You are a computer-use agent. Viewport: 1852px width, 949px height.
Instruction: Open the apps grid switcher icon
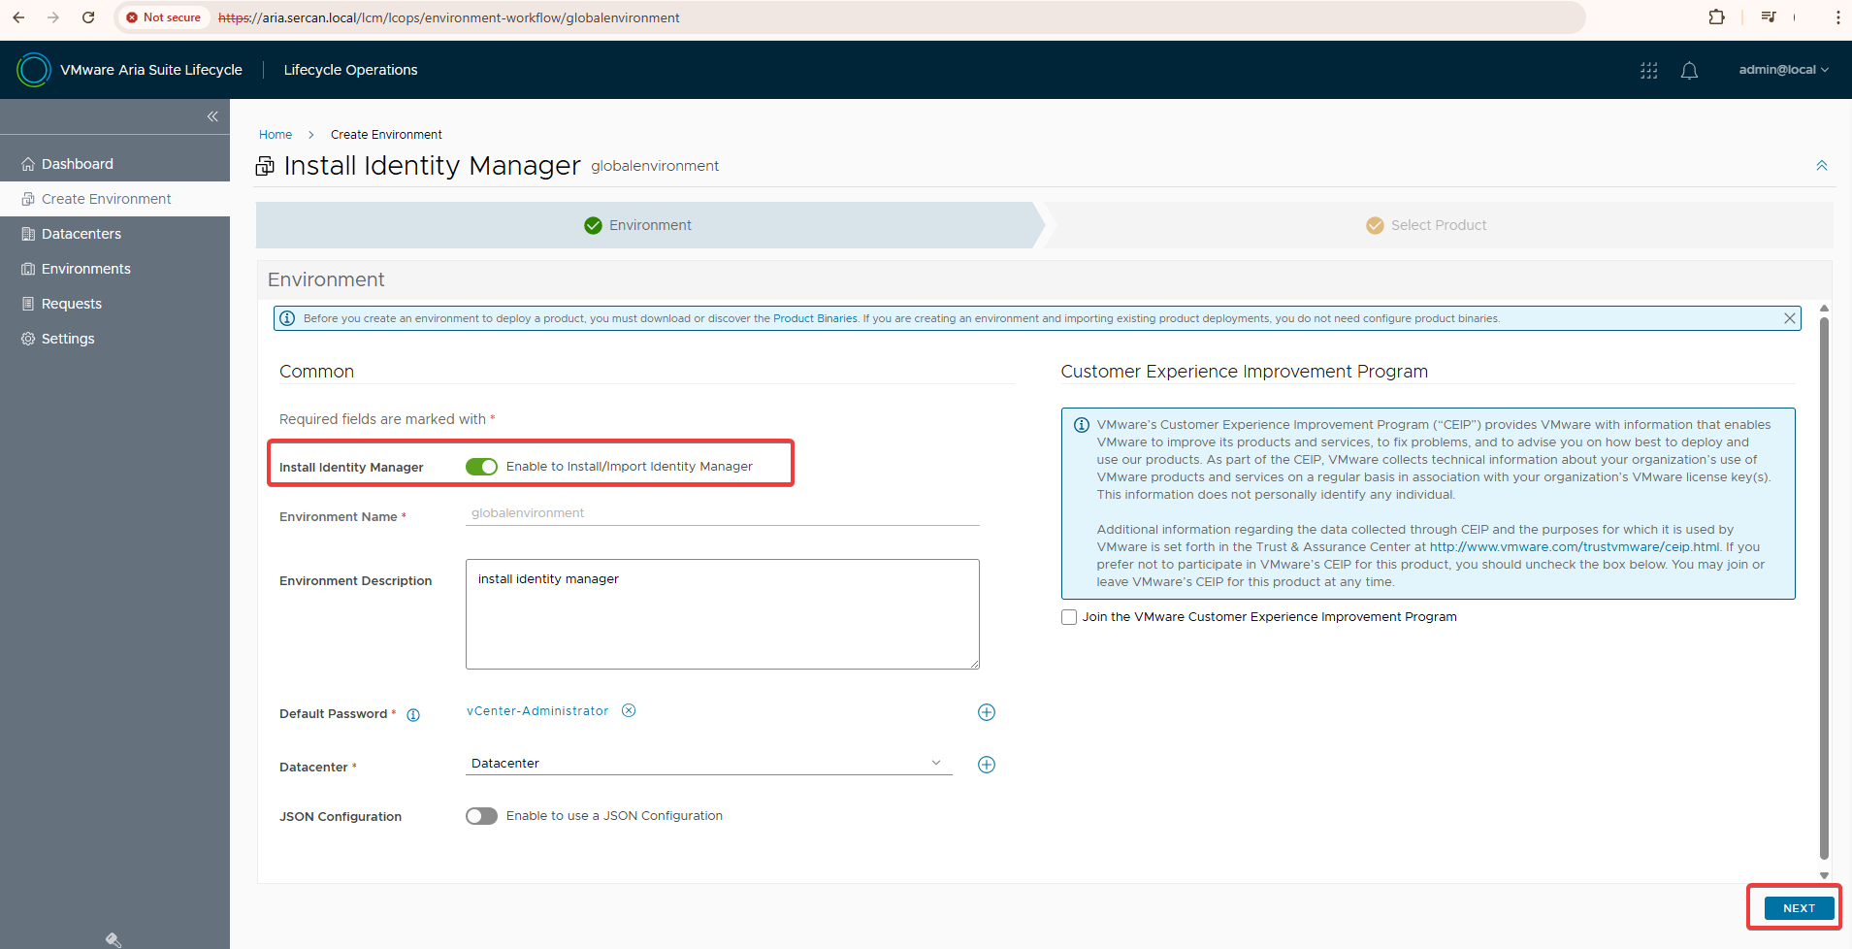(x=1648, y=70)
